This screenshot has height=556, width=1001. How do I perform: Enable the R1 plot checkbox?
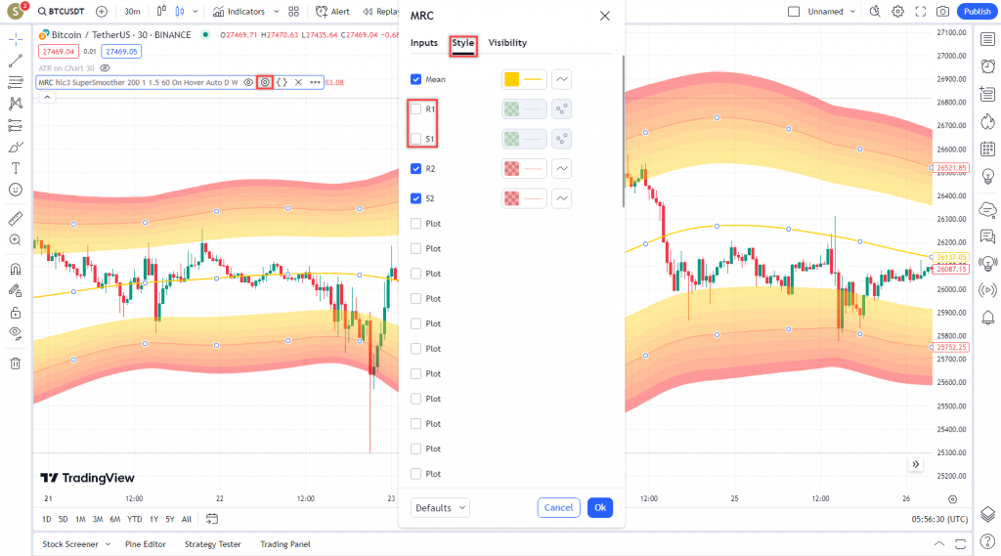click(x=416, y=109)
